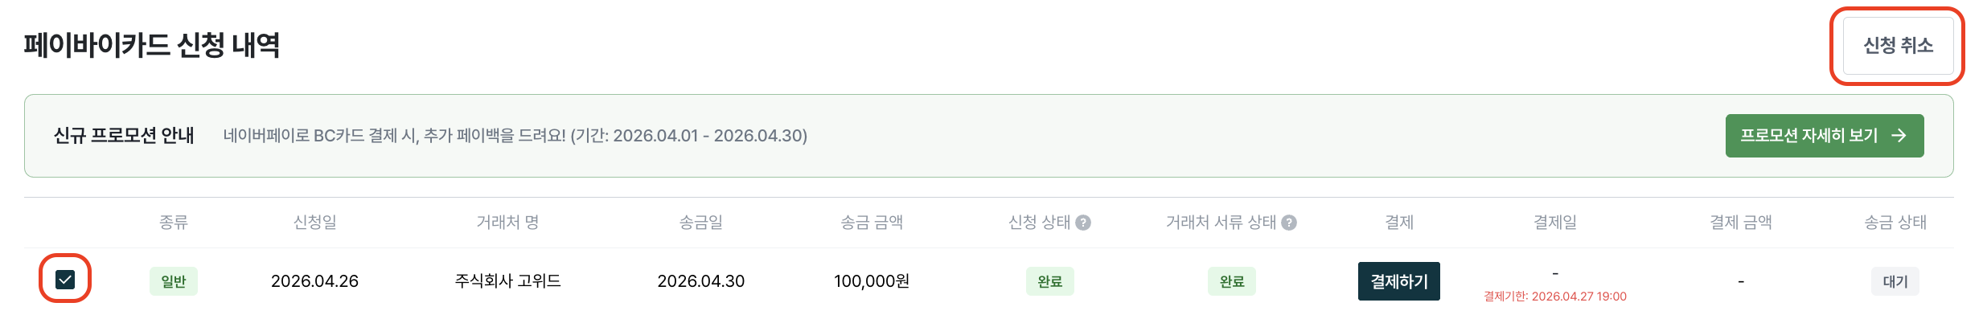Click the 100,000원 remittance amount
Screen dimensions: 1983x315
872,281
